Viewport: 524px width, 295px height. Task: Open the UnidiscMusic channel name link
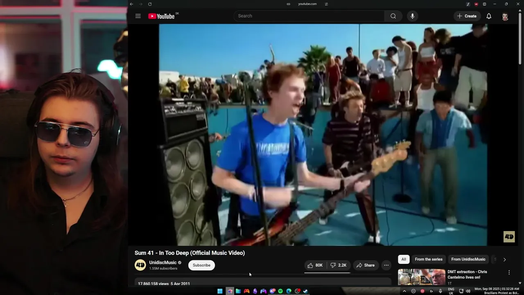coord(163,263)
